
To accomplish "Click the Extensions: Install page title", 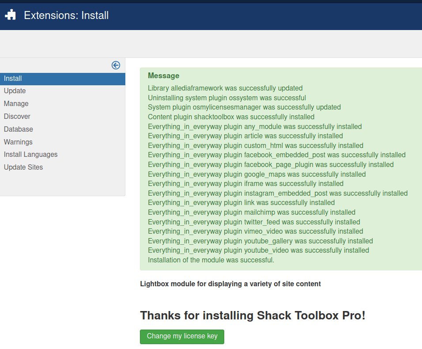I will coord(66,15).
